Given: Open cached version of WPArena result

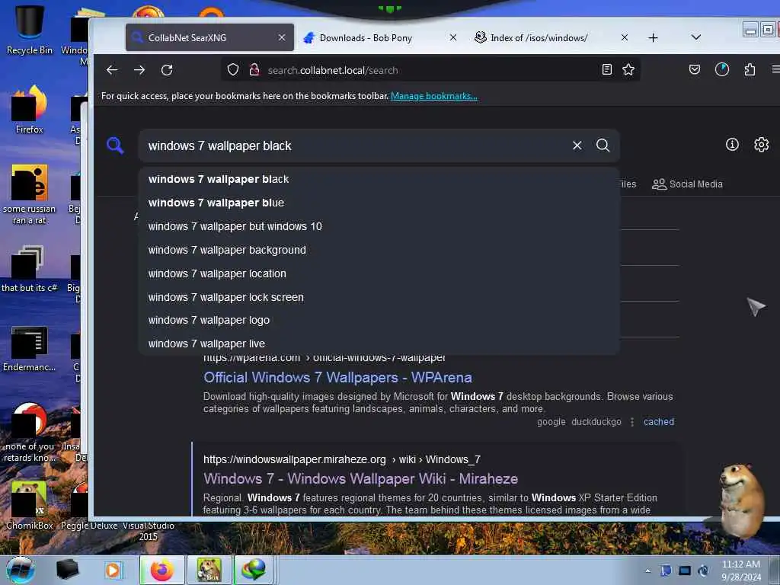Looking at the screenshot, I should [659, 422].
